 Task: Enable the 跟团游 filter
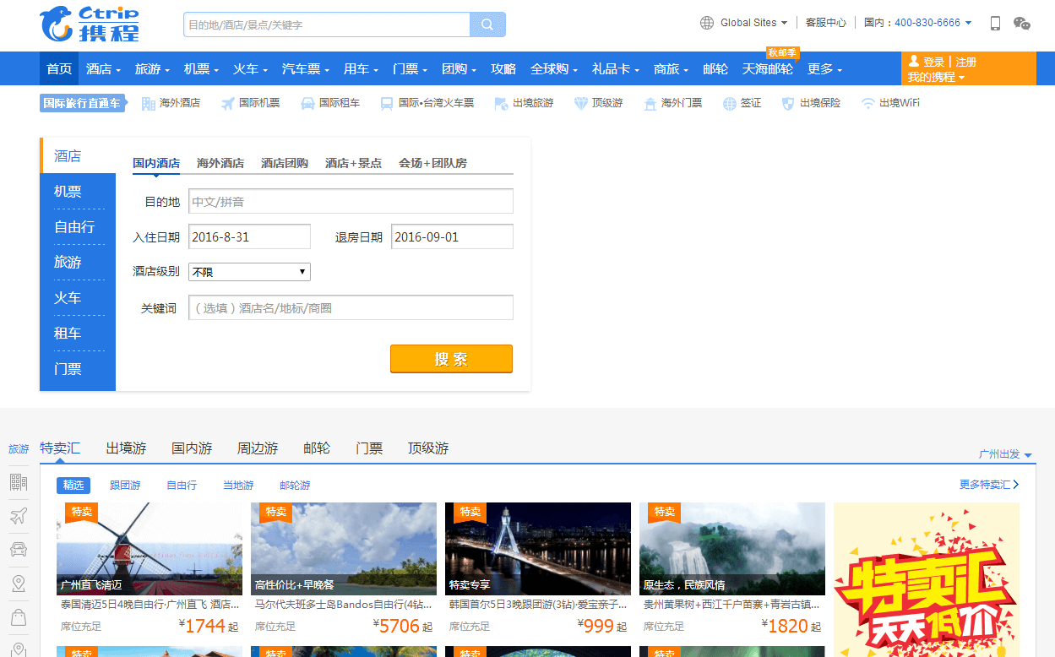(128, 485)
